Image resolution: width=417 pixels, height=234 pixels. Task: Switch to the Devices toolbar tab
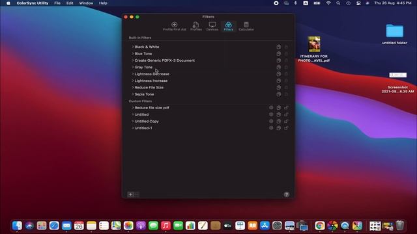[x=212, y=27]
